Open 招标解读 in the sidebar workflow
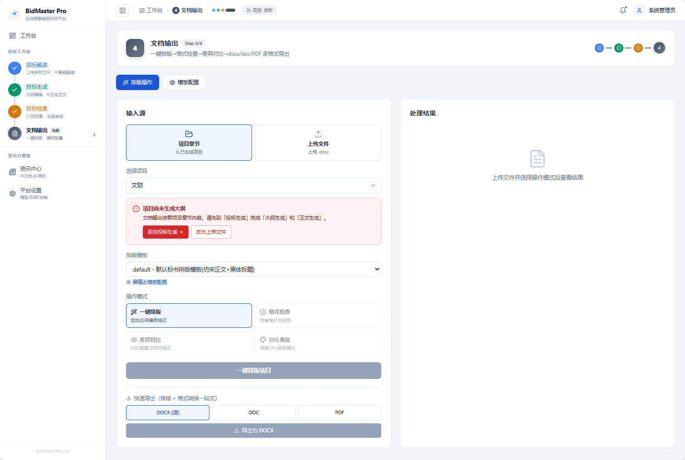Viewport: 685px width, 460px height. tap(53, 68)
